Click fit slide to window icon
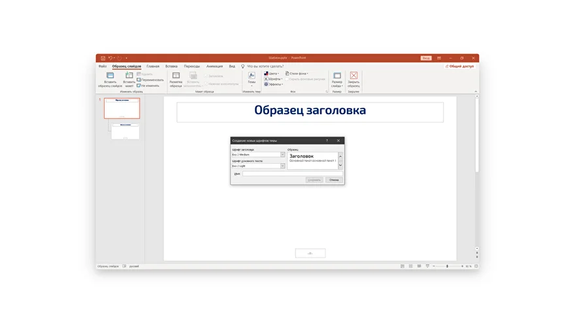This screenshot has width=575, height=323. (x=476, y=266)
